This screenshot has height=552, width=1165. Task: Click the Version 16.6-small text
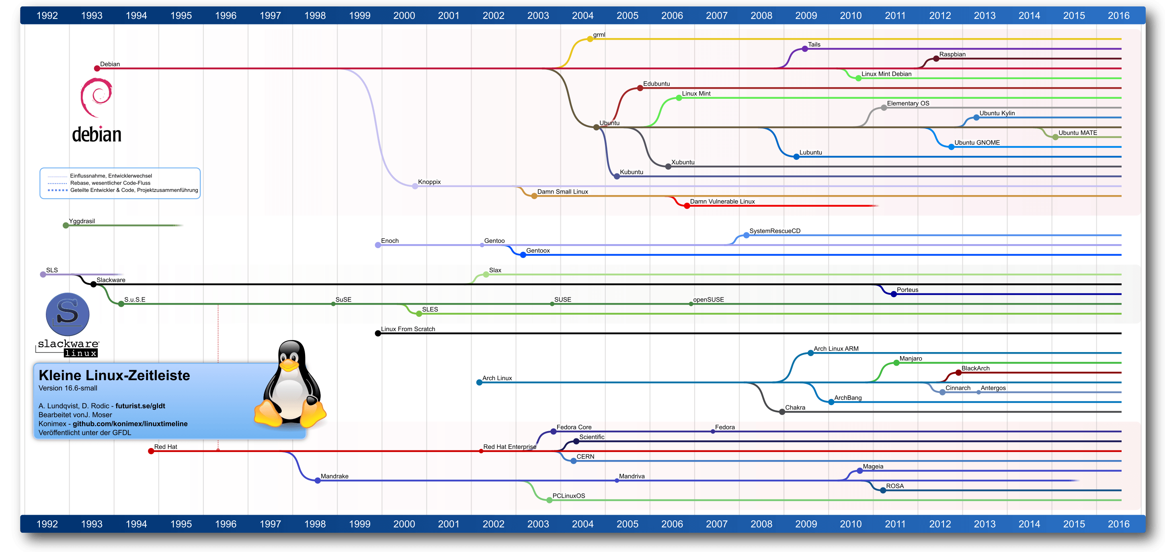(68, 389)
